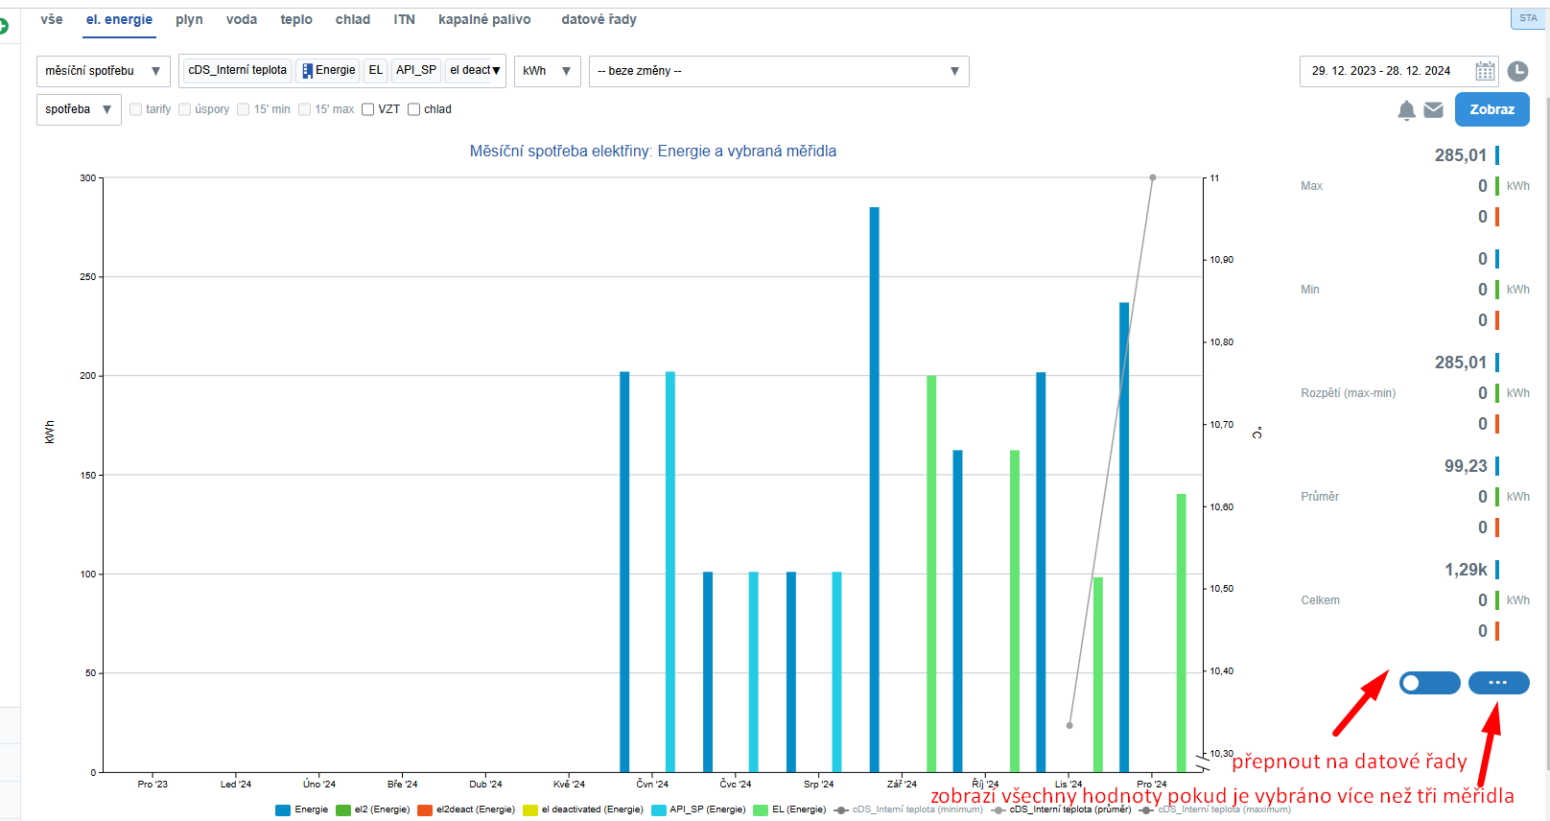The height and width of the screenshot is (821, 1550).
Task: Toggle the switch to data series view
Action: [x=1429, y=683]
